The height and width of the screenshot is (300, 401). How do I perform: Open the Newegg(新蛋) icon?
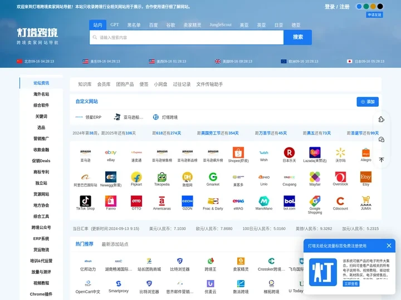[x=111, y=177]
